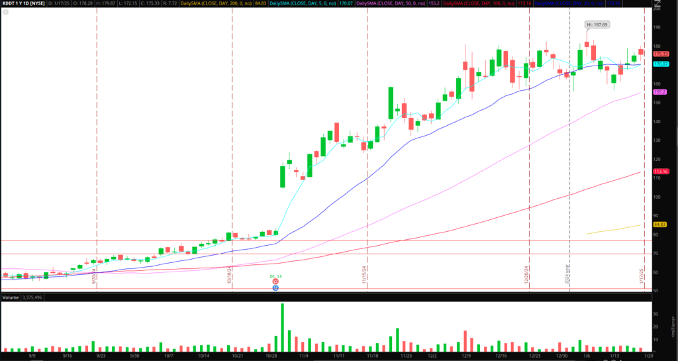Click the 12/9 date on the time axis
678x361 pixels.
[x=466, y=356]
